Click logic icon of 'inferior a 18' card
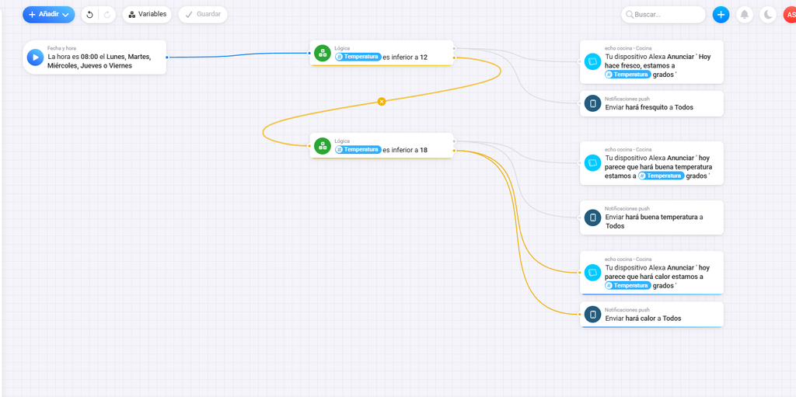The image size is (796, 397). [x=323, y=146]
